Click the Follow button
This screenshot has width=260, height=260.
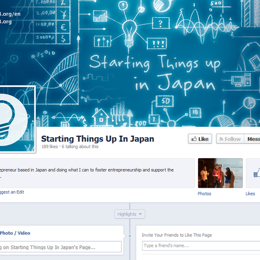230,139
